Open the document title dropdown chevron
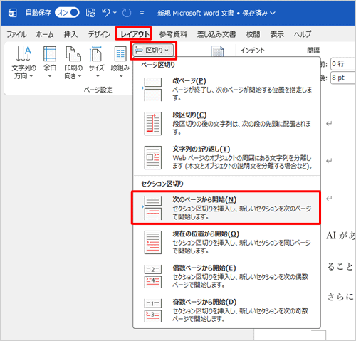This screenshot has width=356, height=341. point(273,13)
